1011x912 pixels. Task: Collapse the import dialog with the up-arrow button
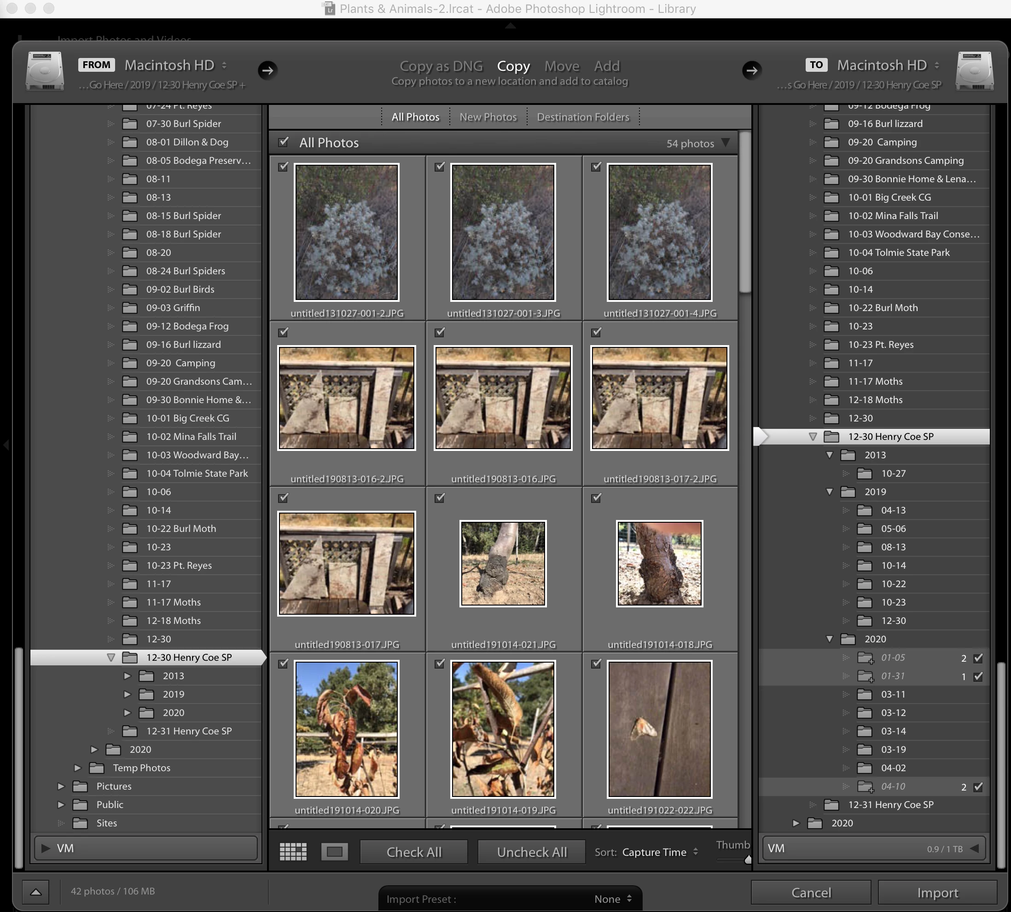(35, 891)
